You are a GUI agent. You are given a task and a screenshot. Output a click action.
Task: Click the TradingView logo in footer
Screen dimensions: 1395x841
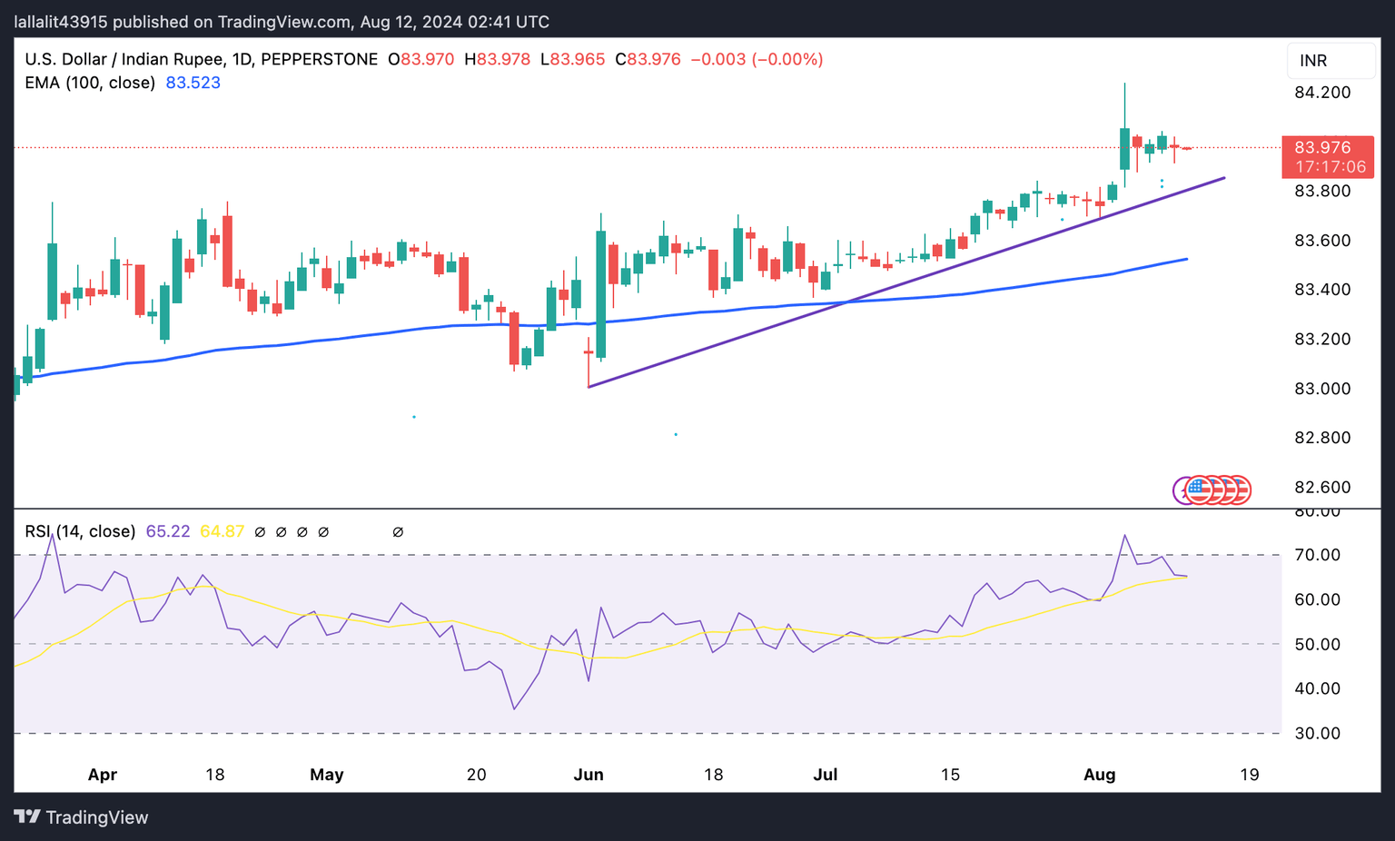click(81, 817)
